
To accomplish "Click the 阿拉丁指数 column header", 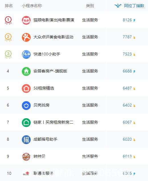I will 134,6.
